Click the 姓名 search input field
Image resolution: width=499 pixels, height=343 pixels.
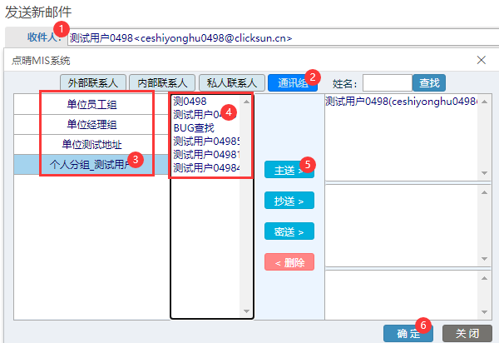(387, 83)
